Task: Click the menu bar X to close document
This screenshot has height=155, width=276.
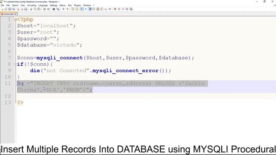Action: [x=275, y=5]
